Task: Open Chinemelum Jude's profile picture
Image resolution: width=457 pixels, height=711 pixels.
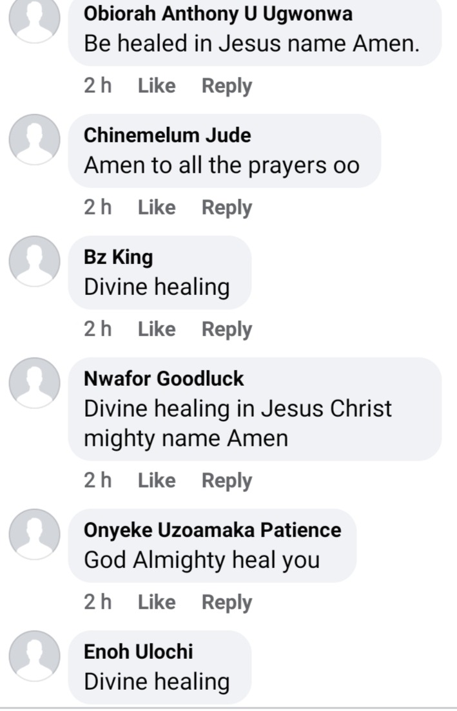Action: tap(35, 139)
